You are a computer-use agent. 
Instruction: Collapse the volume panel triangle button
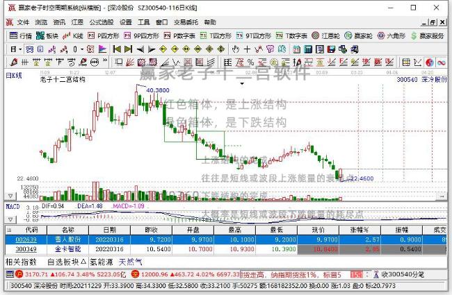tap(10, 196)
